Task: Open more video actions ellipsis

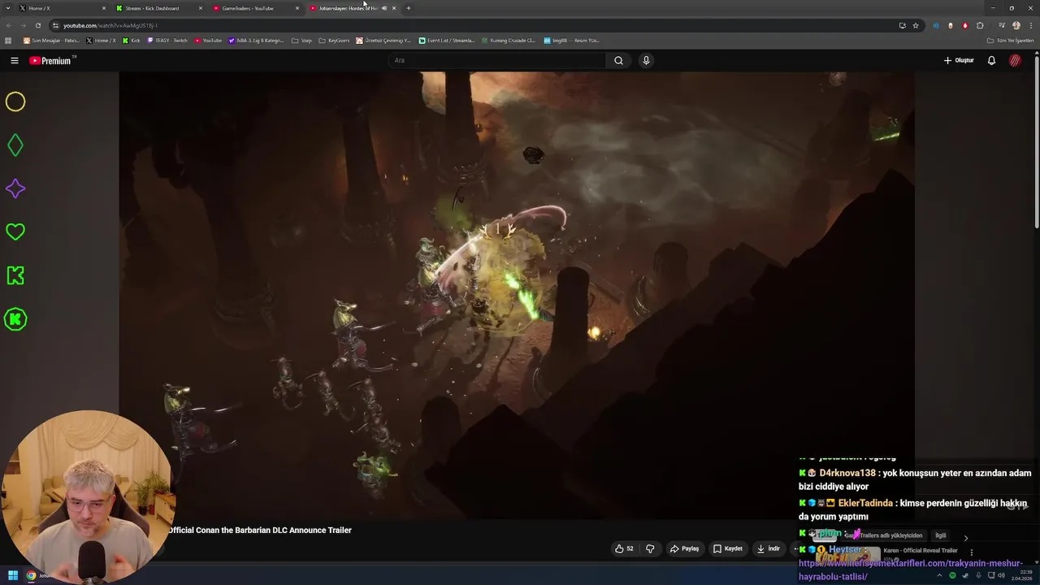Action: point(795,548)
